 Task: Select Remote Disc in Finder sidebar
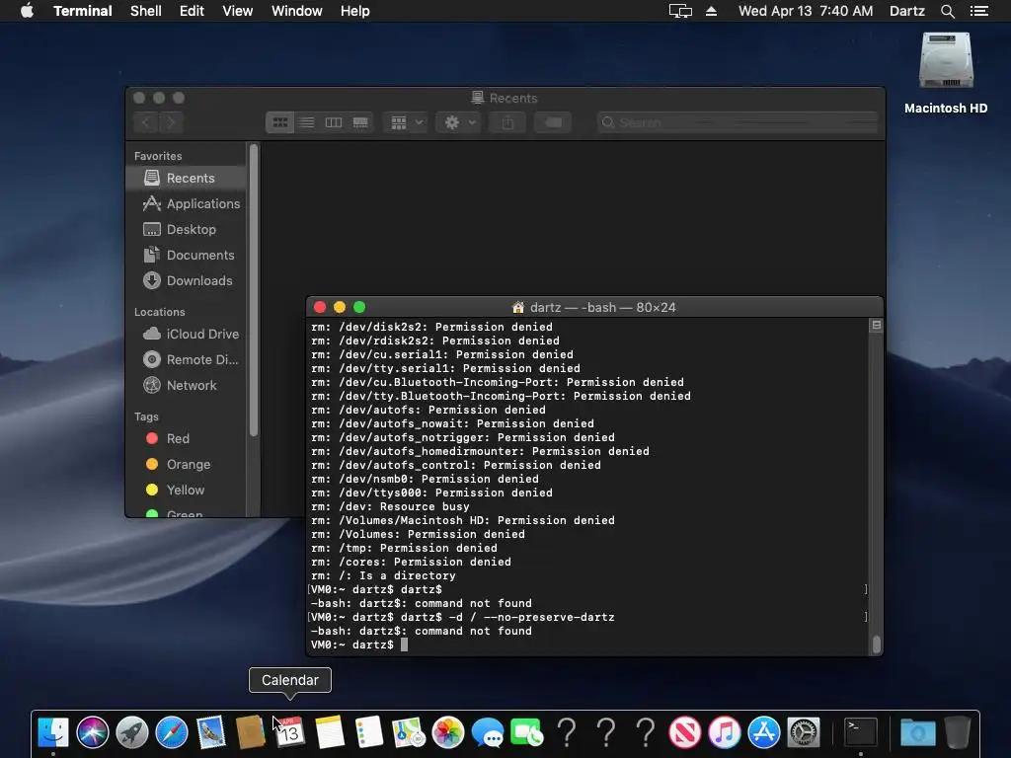pyautogui.click(x=186, y=359)
